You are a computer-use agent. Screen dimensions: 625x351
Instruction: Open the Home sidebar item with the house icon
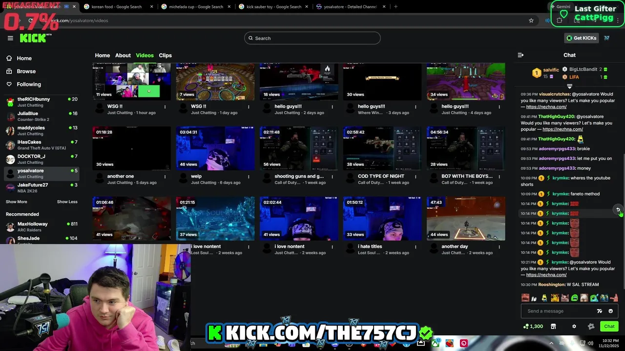pos(19,58)
